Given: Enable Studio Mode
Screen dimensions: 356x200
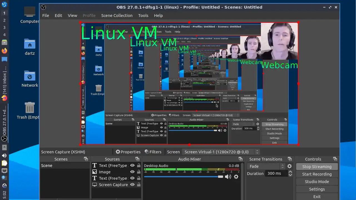Looking at the screenshot, I should click(x=317, y=181).
